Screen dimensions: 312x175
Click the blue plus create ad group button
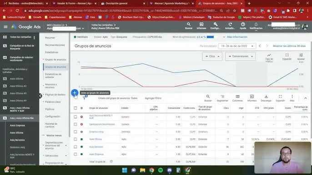[x=75, y=92]
